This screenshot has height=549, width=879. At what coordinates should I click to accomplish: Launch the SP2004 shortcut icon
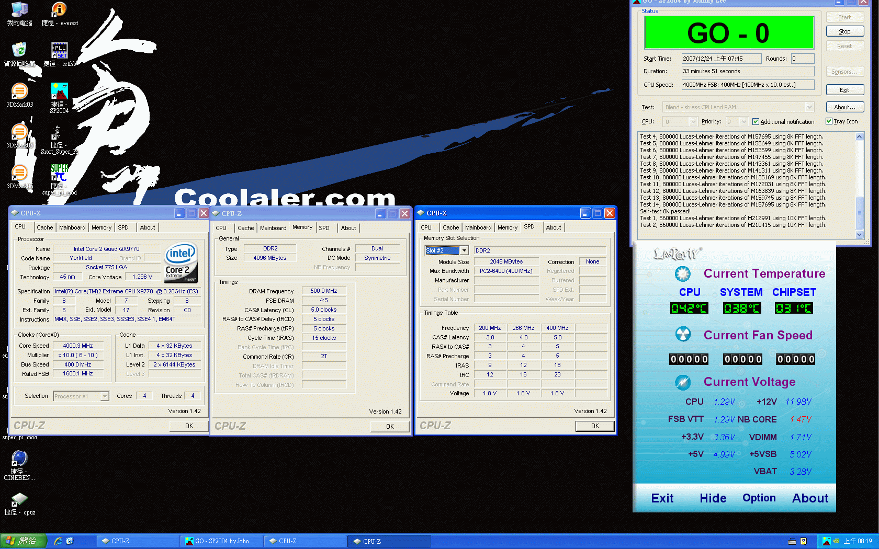pos(60,98)
